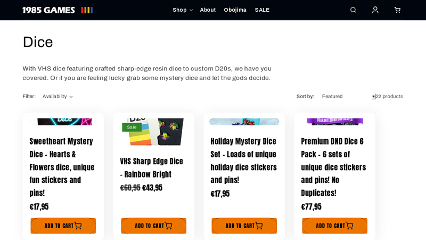This screenshot has height=240, width=426.
Task: Expand the Shop menu dropdown
Action: click(183, 10)
